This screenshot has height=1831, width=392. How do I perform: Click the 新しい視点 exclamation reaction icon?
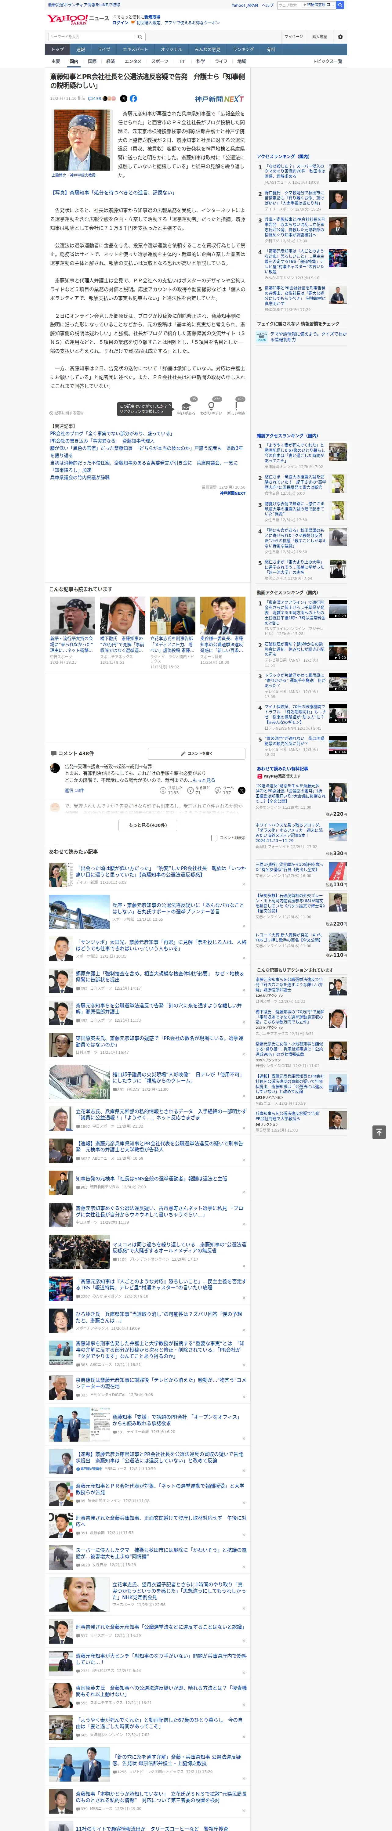point(236,406)
